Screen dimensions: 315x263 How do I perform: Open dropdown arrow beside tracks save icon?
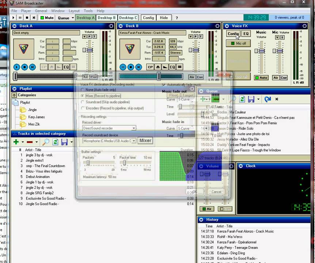[x=72, y=142]
